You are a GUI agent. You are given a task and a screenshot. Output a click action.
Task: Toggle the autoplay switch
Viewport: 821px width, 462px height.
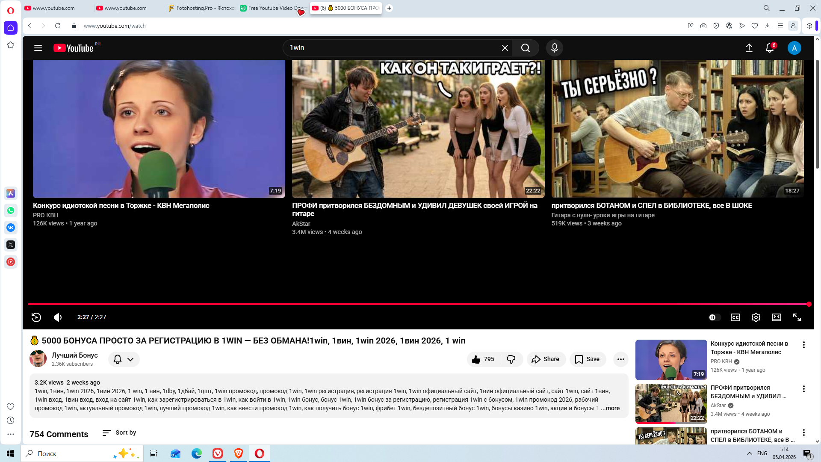(x=714, y=317)
